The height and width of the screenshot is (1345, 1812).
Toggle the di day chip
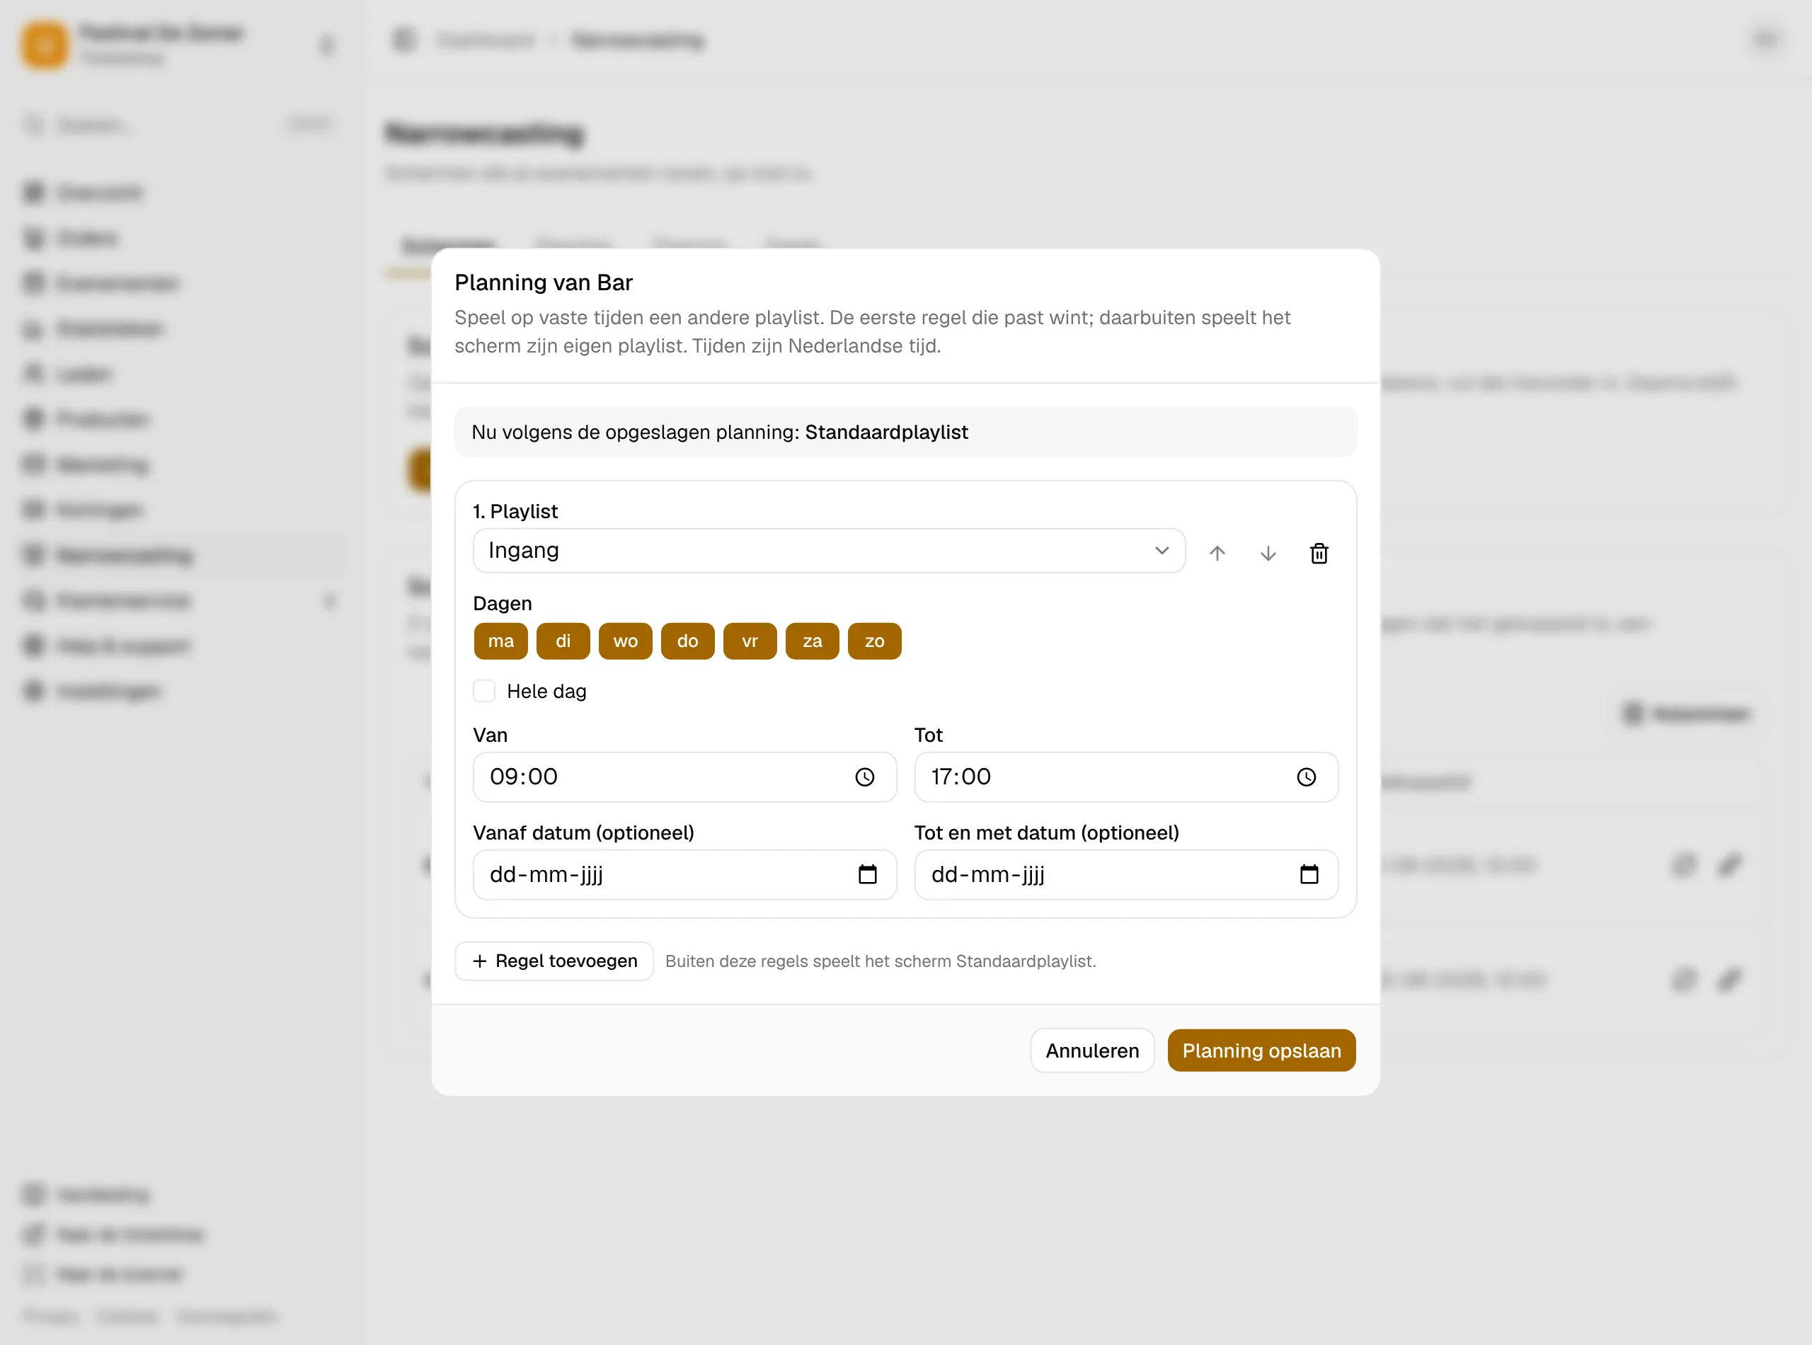click(563, 641)
